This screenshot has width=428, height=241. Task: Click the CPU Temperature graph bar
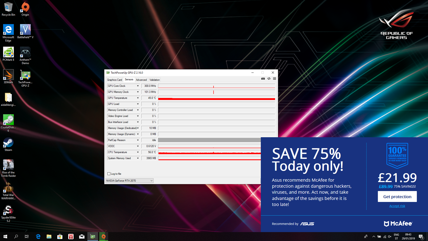(x=209, y=152)
